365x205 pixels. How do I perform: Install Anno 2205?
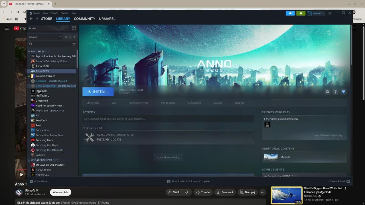pyautogui.click(x=98, y=92)
